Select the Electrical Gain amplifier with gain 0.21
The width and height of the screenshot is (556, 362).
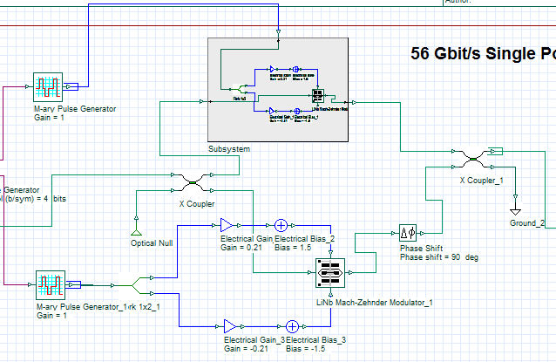click(x=227, y=225)
